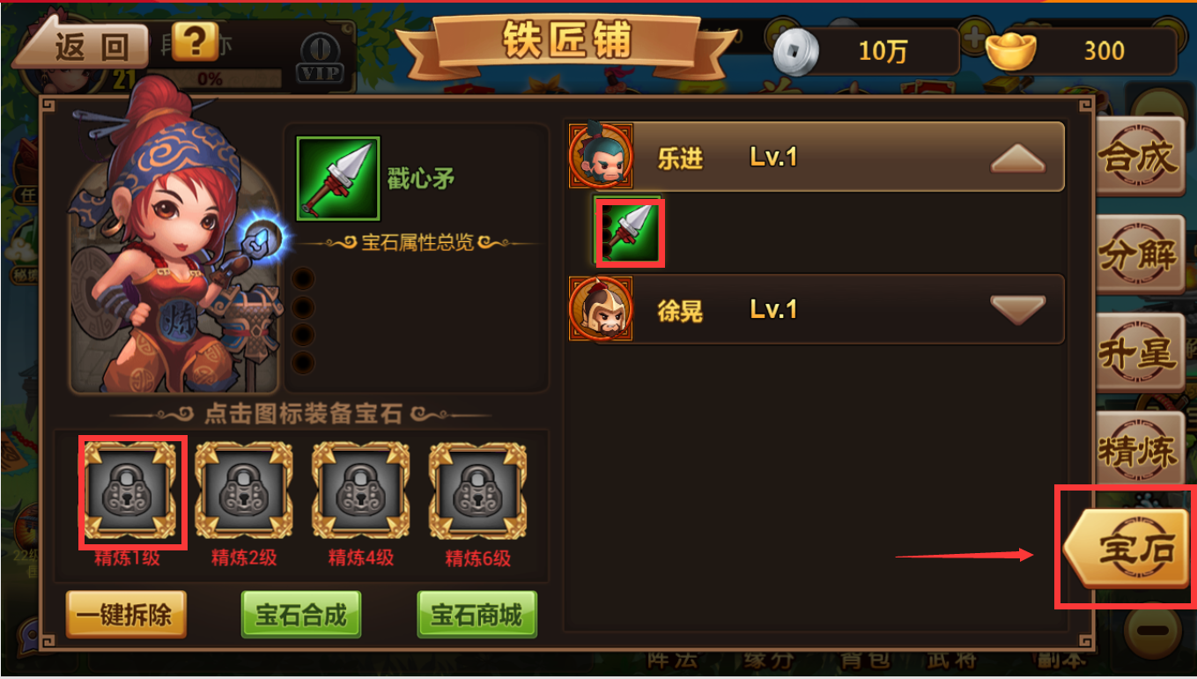This screenshot has width=1197, height=679.
Task: Tap the locked gem slot 精炼6级
Action: pos(477,491)
